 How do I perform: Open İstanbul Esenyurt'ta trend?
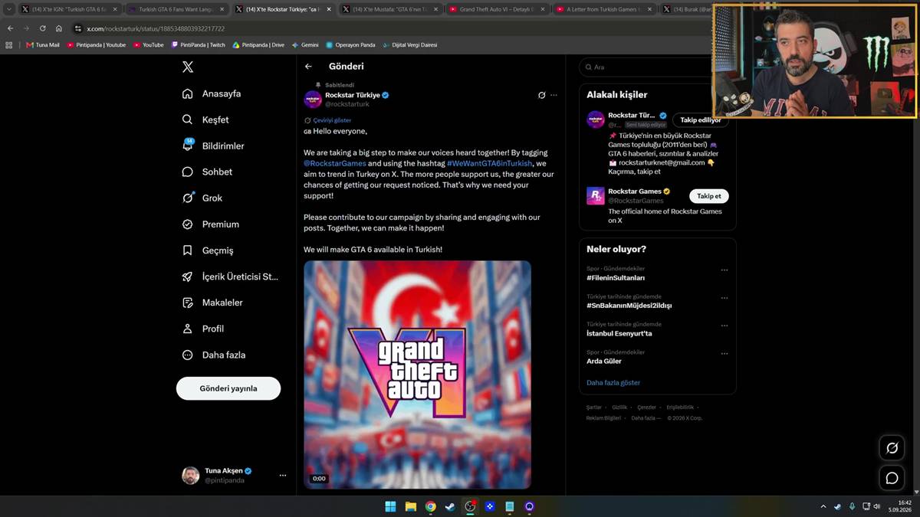pyautogui.click(x=619, y=333)
